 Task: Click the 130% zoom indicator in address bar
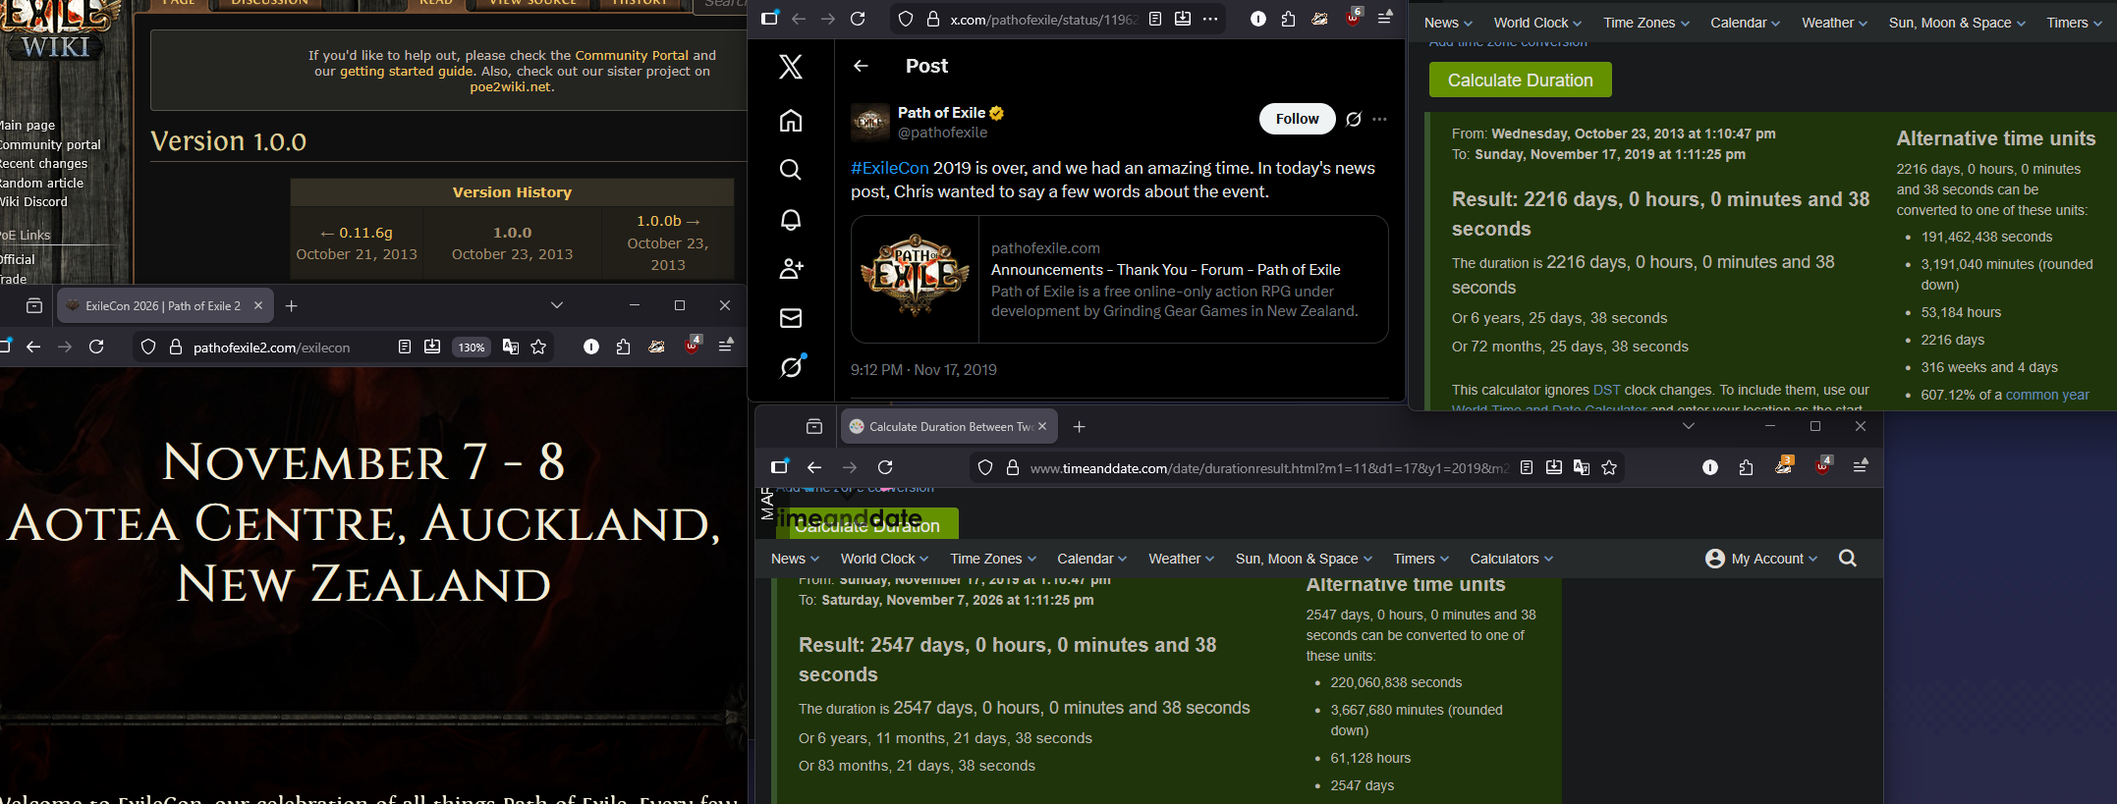472,347
